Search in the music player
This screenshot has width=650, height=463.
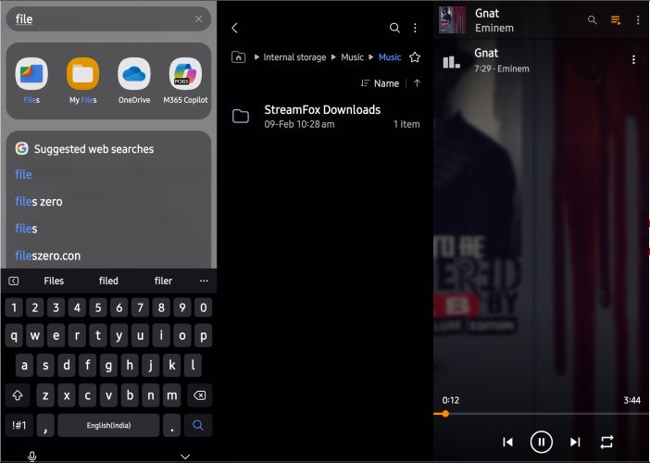tap(593, 19)
